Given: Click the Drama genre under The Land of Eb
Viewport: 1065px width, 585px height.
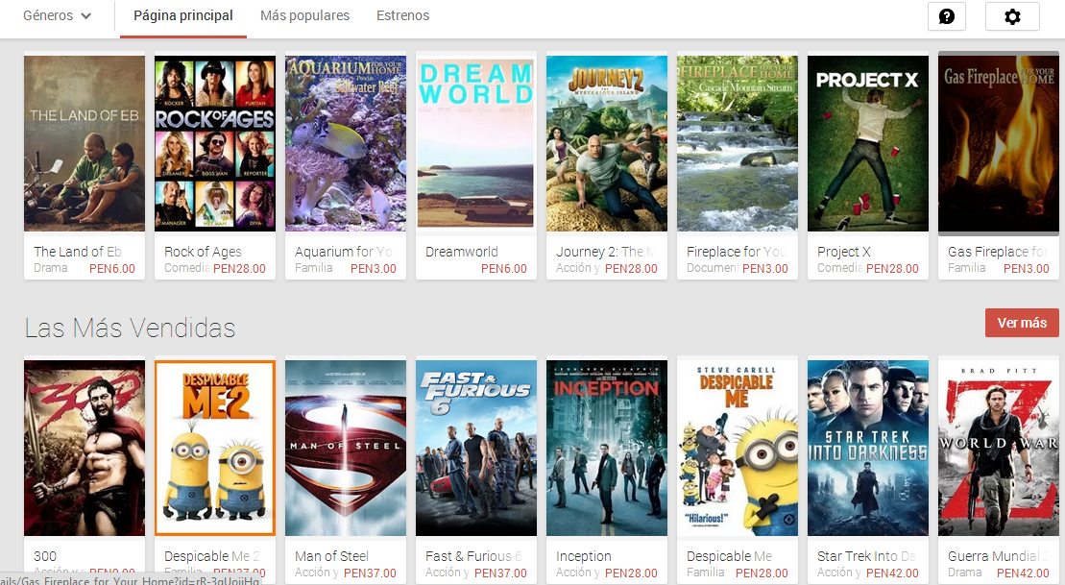Looking at the screenshot, I should click(50, 268).
